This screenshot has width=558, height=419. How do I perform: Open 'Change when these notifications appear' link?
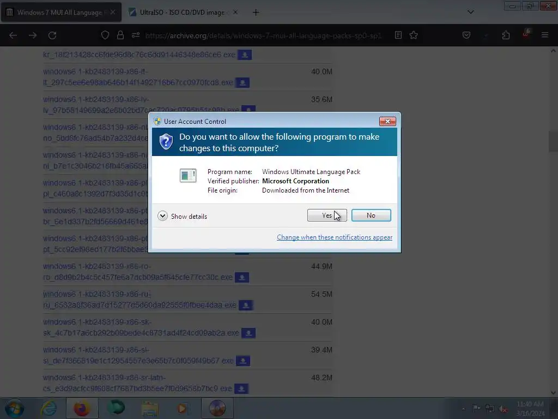335,237
